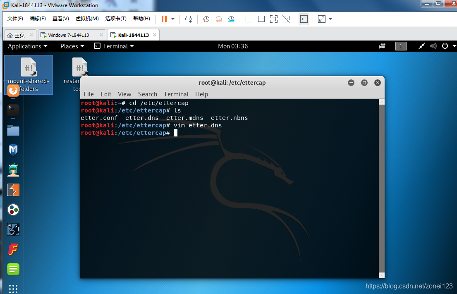Click the terminal vertical scrollbar track
Image resolution: width=457 pixels, height=294 pixels.
click(x=381, y=189)
